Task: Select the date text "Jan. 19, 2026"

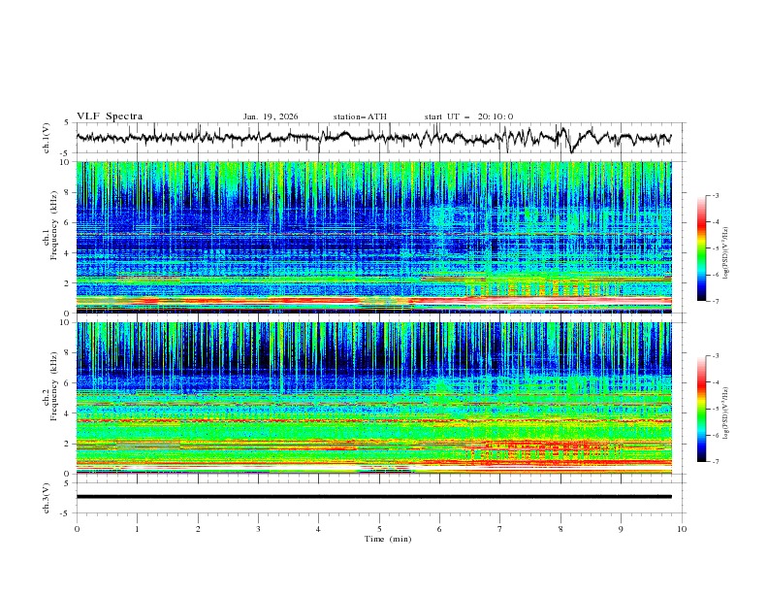Action: click(x=271, y=116)
